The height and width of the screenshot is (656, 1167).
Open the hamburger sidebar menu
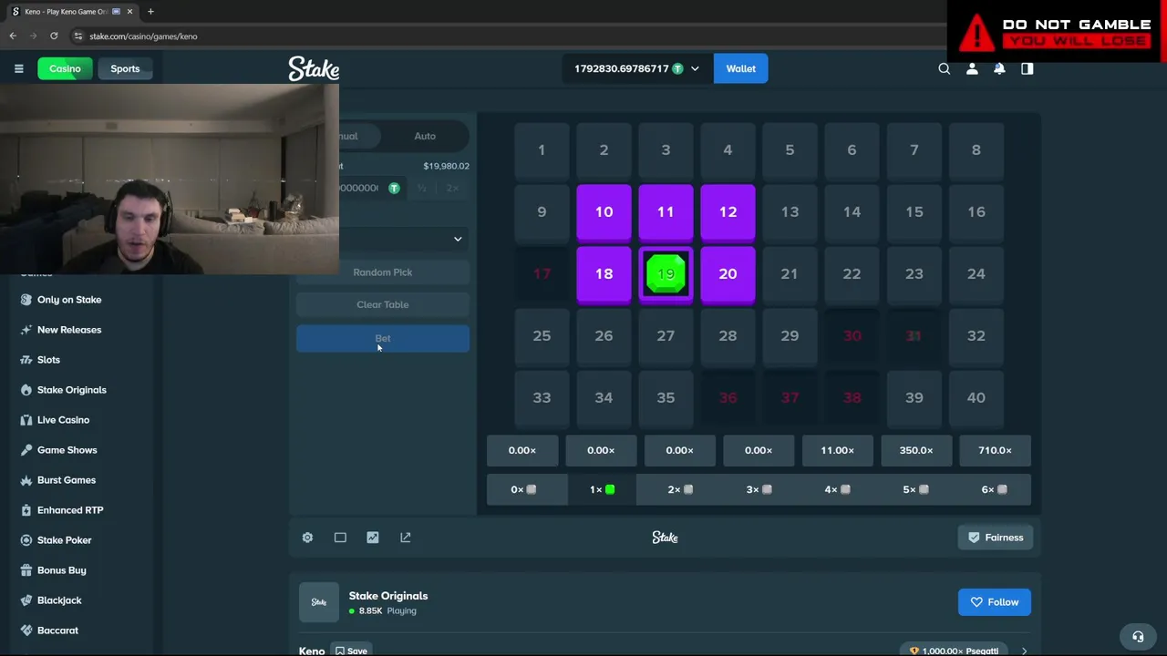point(18,68)
